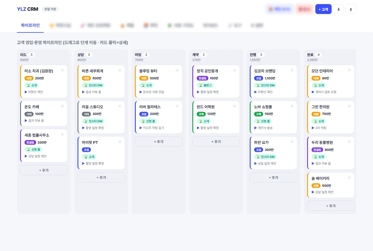Click the 신청 폼 tag on 노바 쇼핑몰
Screen dimensions: 373x251
[x=263, y=121]
